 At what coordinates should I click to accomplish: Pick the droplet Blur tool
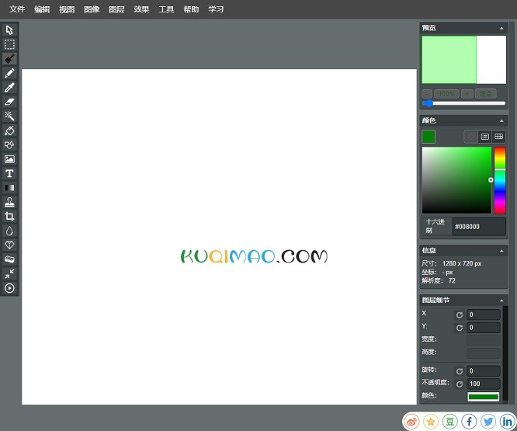(x=9, y=231)
